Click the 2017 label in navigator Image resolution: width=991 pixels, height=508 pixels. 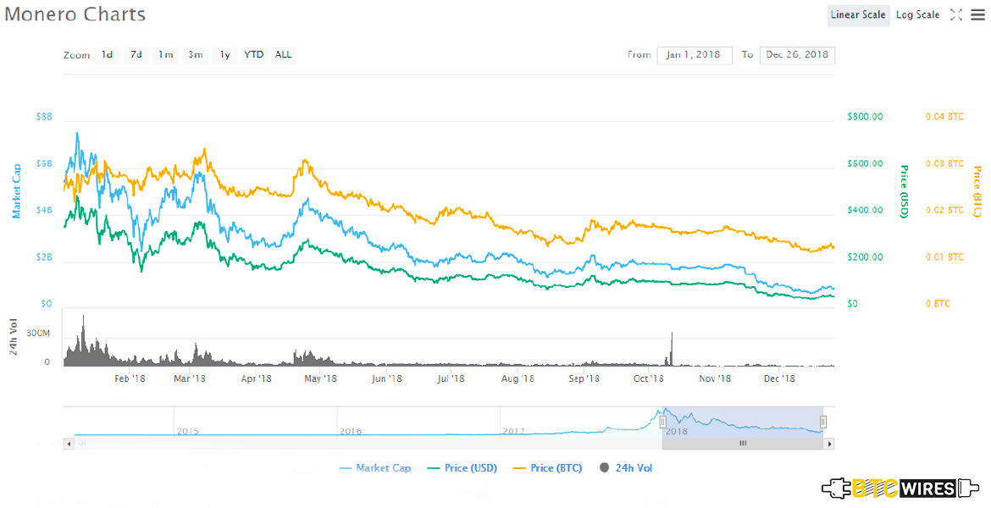coord(514,432)
